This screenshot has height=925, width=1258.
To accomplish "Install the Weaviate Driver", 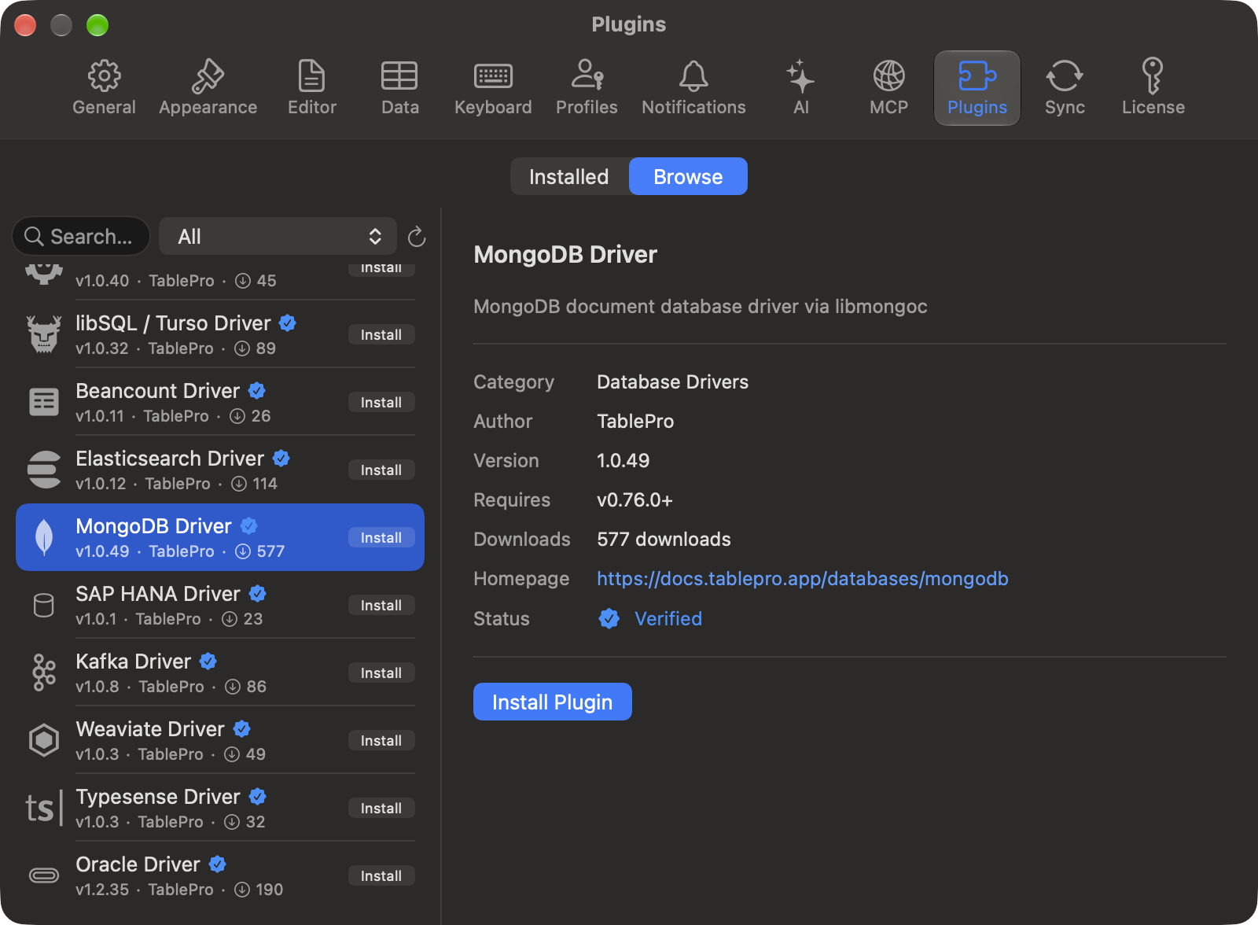I will click(381, 740).
